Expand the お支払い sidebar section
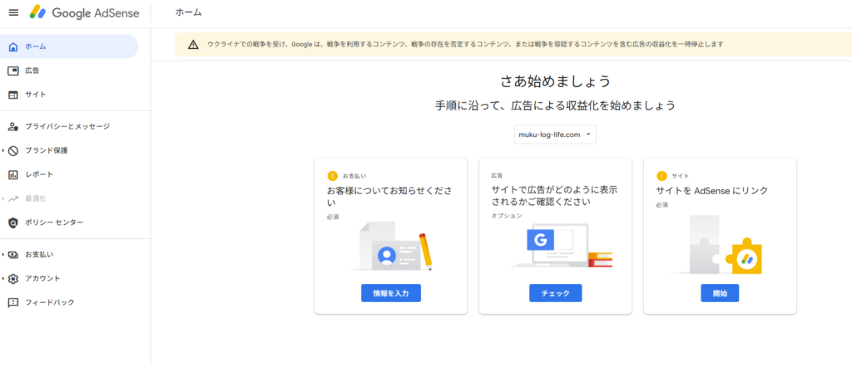 point(3,254)
